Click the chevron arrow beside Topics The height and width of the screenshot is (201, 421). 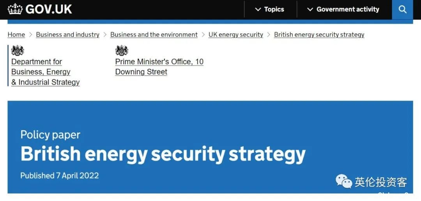click(258, 10)
